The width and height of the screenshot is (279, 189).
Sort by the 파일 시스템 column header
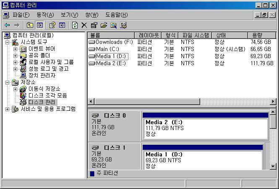[195, 35]
